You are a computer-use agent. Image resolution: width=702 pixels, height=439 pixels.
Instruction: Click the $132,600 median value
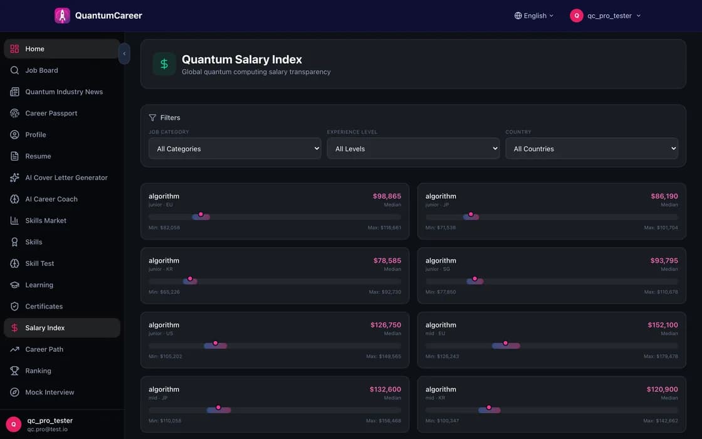(385, 389)
